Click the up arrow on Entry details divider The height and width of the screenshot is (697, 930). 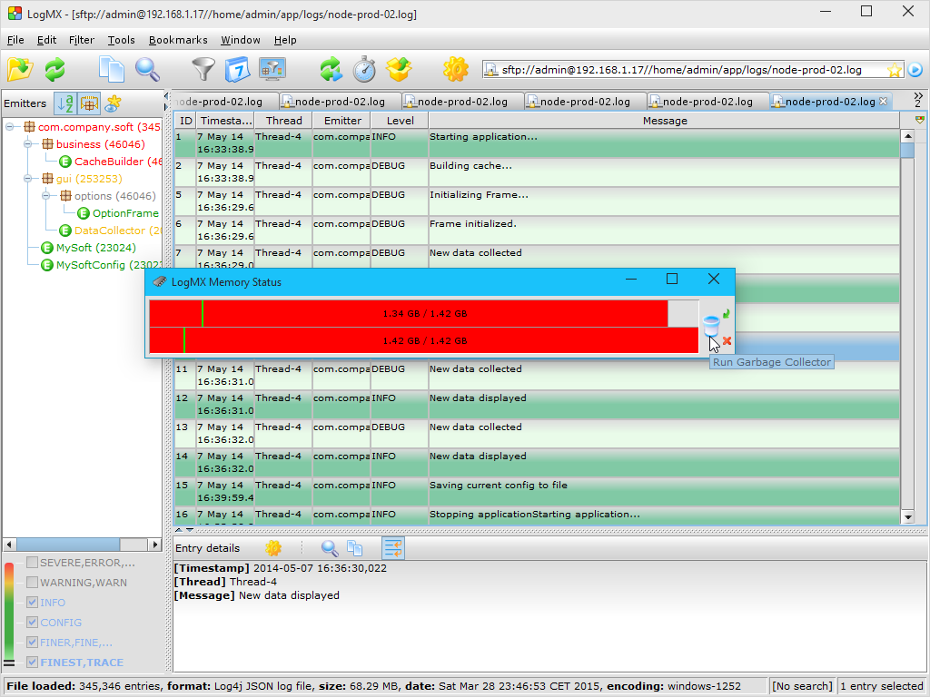tap(179, 530)
